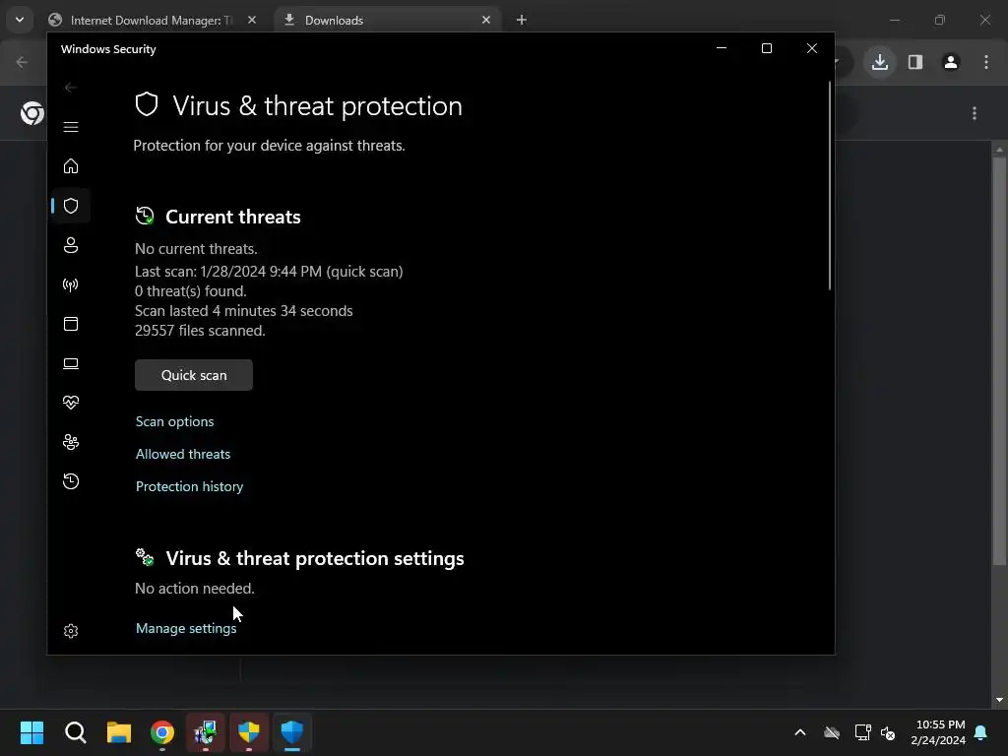
Task: Open the muted volume tray icon
Action: [x=888, y=732]
